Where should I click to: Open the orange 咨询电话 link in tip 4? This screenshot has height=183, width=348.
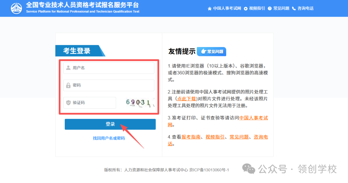(261, 137)
